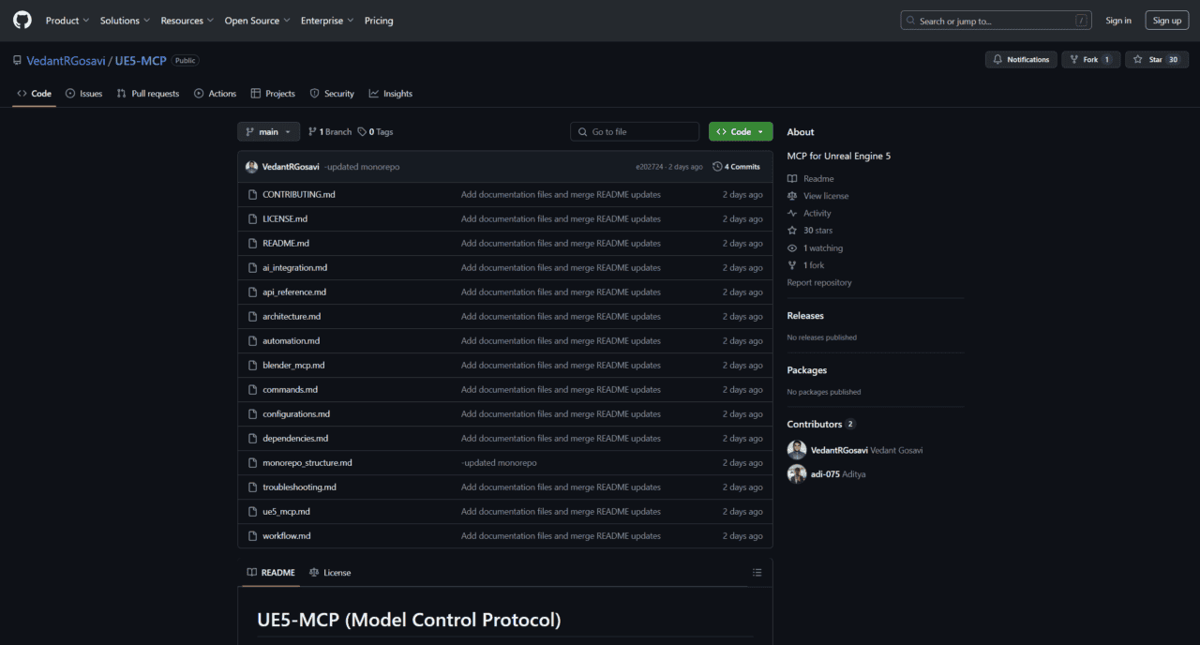This screenshot has width=1200, height=645.
Task: Fork this repository
Action: coord(1090,60)
